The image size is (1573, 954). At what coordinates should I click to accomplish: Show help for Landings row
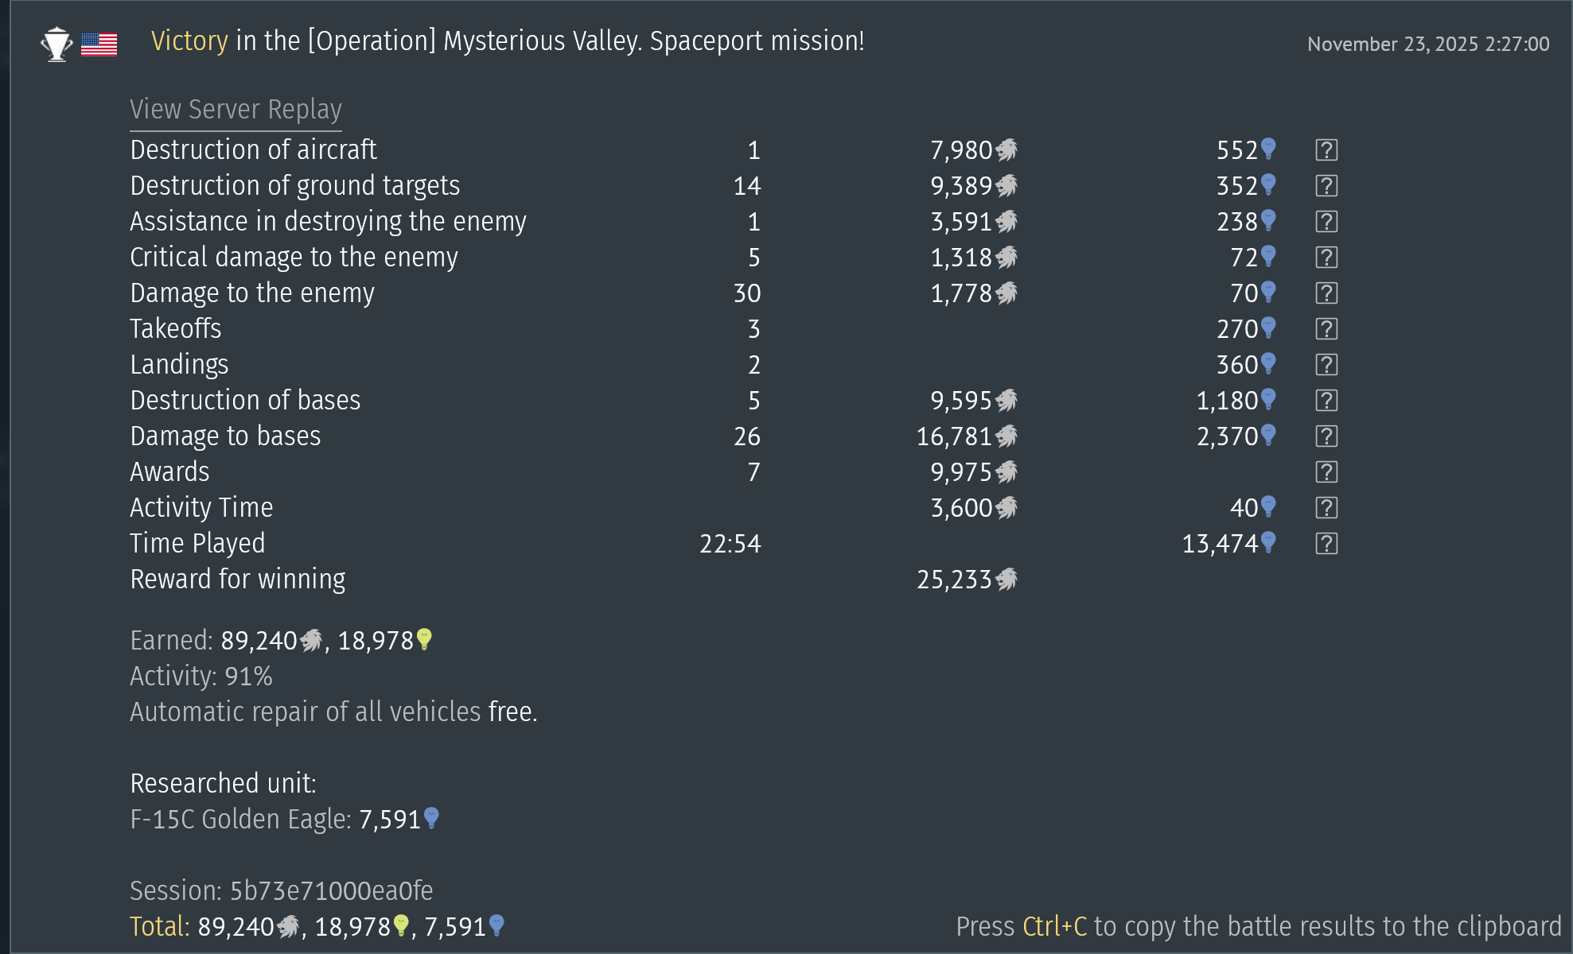1326,365
